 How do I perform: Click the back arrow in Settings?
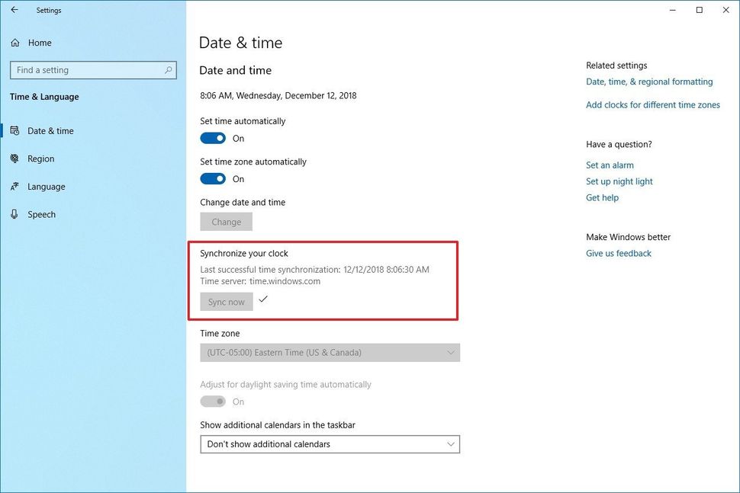tap(14, 10)
